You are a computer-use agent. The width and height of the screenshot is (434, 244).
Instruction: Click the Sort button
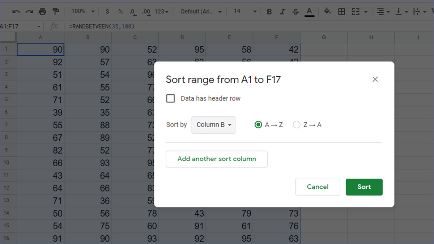pyautogui.click(x=364, y=187)
